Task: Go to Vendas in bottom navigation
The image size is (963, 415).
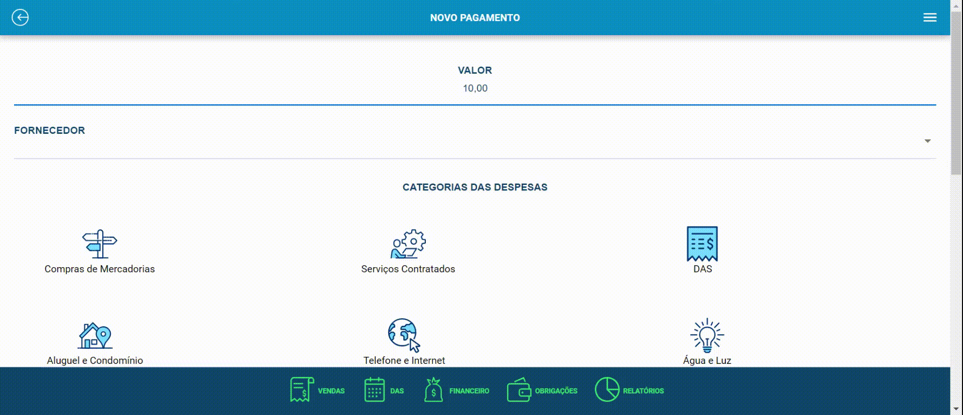Action: [317, 390]
